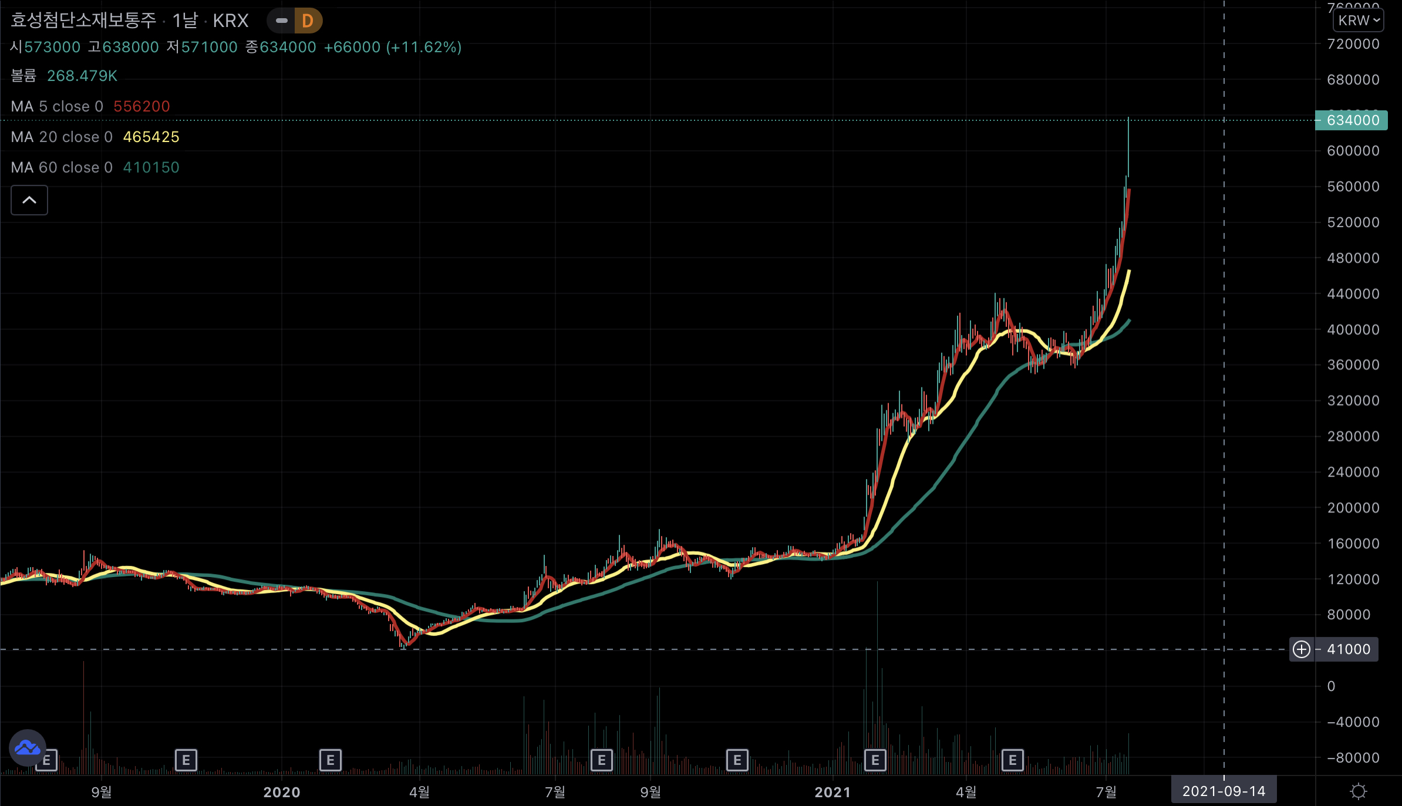Click the 2021 label on the time axis

[x=832, y=792]
